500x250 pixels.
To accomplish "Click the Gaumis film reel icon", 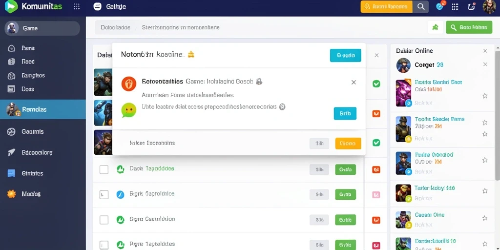I will point(11,131).
